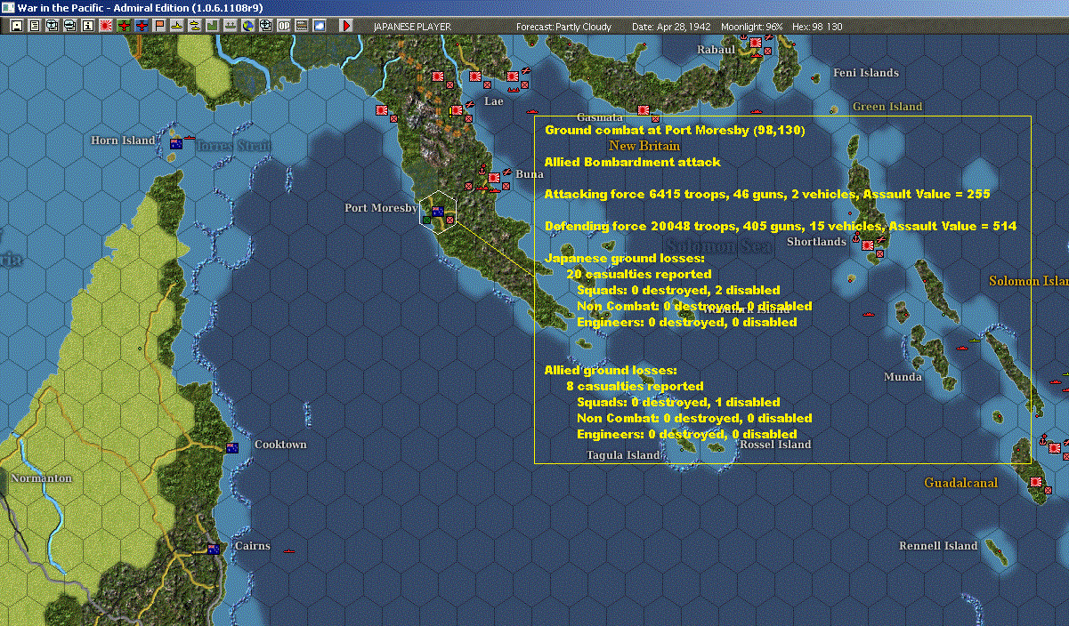Select the Australian flag at Cairns
This screenshot has width=1069, height=626.
pyautogui.click(x=213, y=549)
